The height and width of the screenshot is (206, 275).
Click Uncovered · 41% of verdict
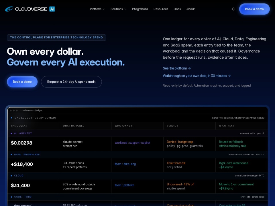coord(180,184)
